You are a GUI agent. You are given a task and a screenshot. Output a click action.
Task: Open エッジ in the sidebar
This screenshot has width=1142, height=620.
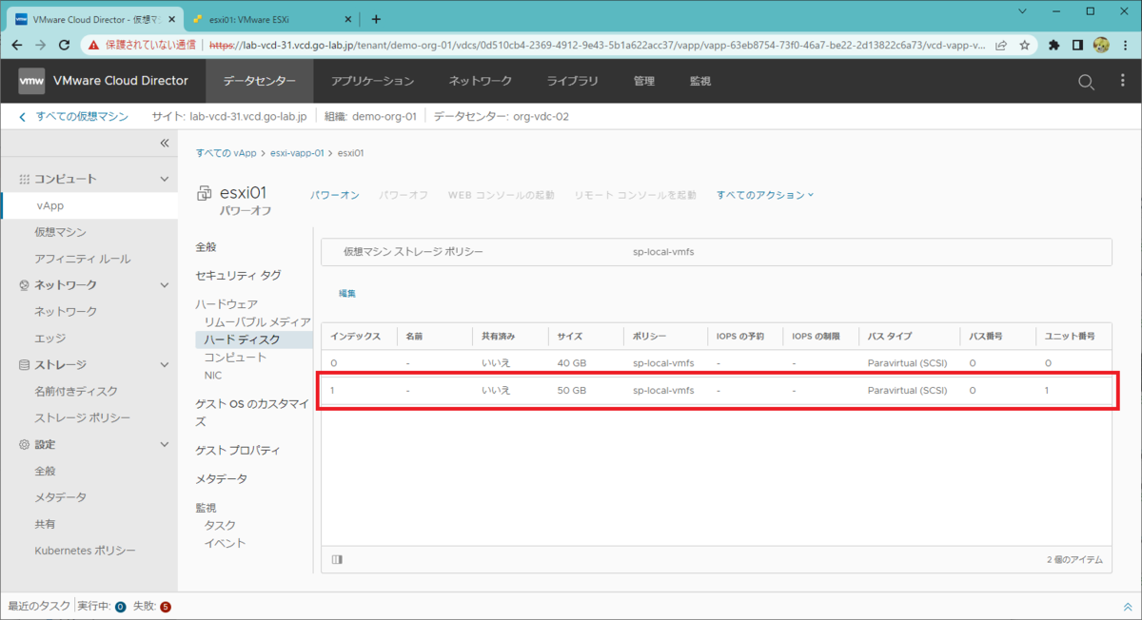pos(50,339)
